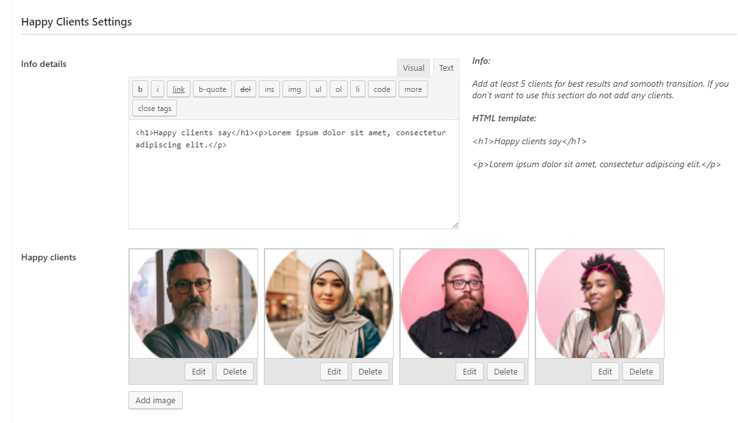Insert list item with li button

point(358,89)
